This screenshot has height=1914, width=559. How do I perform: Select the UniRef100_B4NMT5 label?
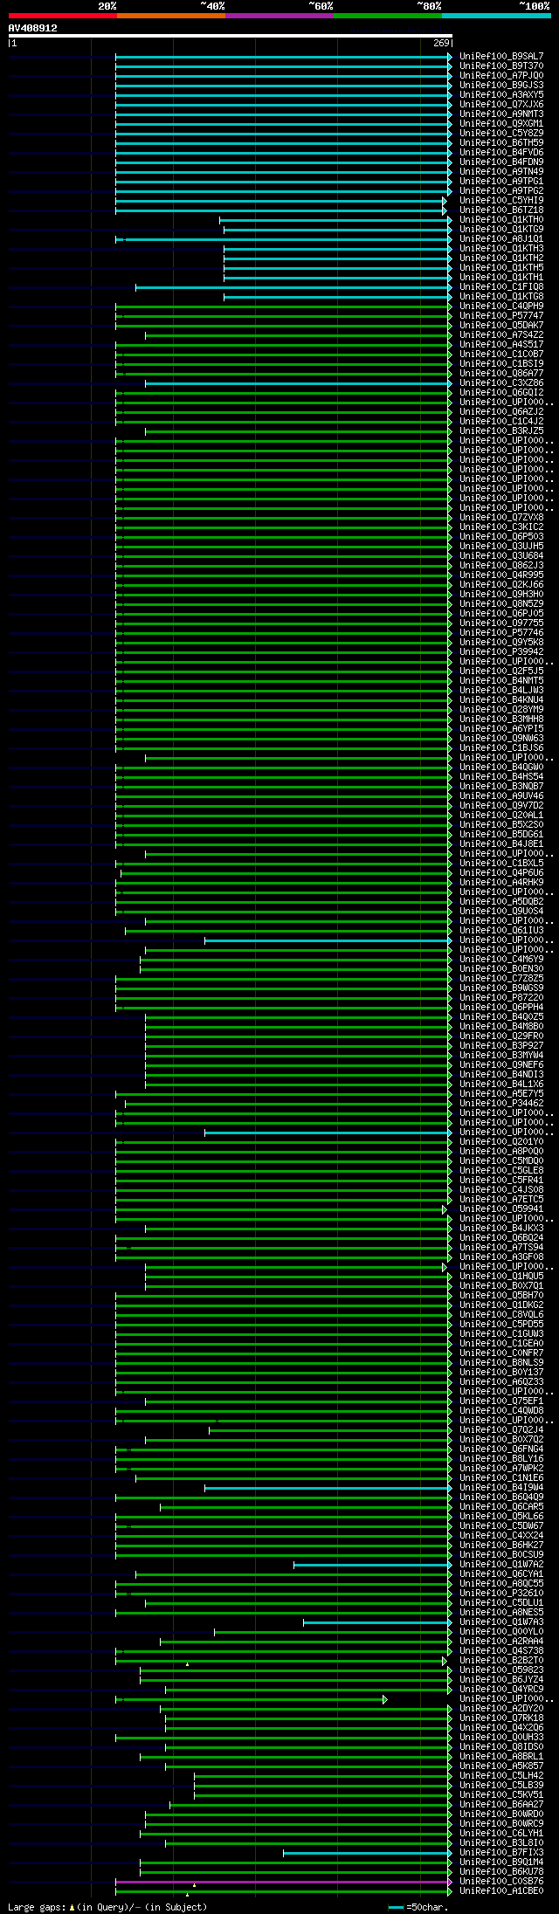501,681
